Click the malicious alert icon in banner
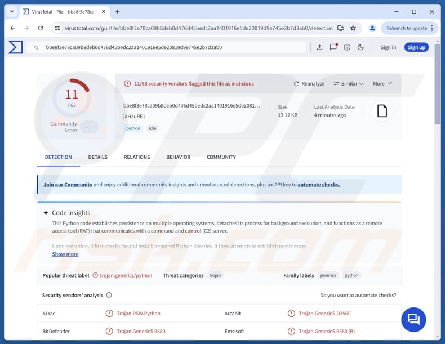Viewport: 445px width, 344px height. click(127, 84)
